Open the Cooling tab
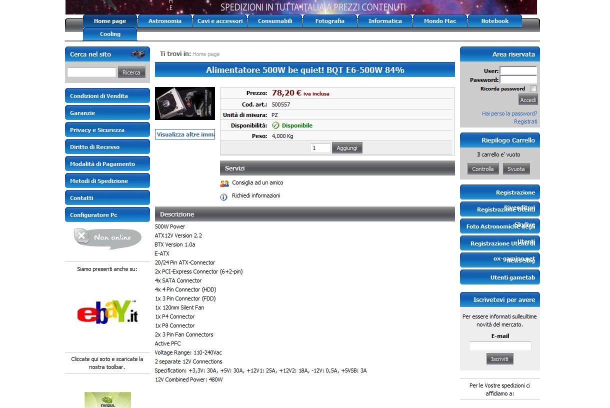The width and height of the screenshot is (610, 408). [110, 34]
